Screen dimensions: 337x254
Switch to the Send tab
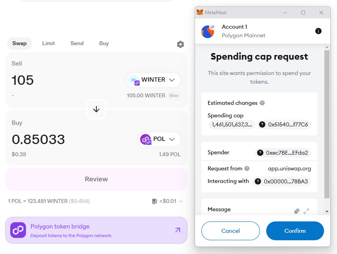click(77, 43)
